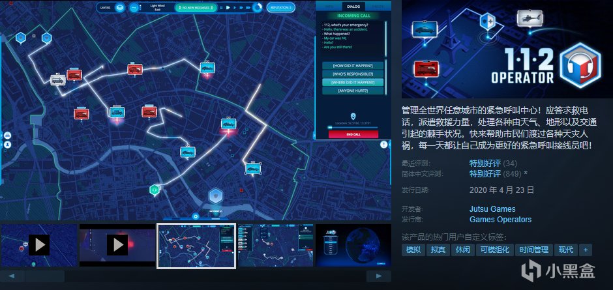613x290 pixels.
Task: Click the 休闲 tag
Action: (x=462, y=250)
